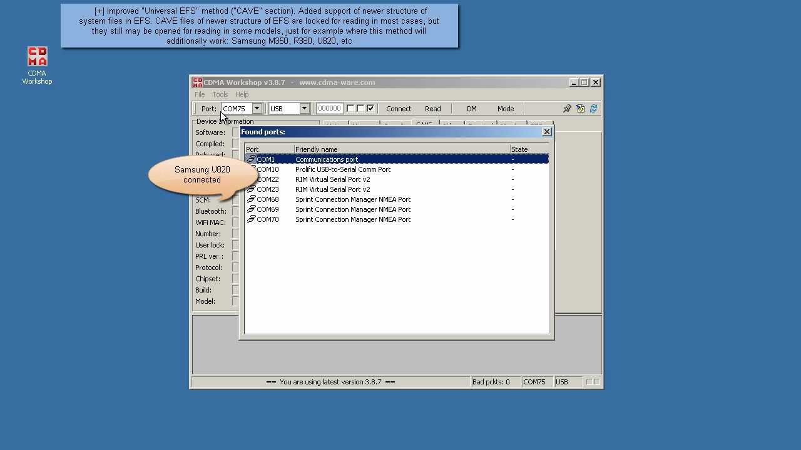The width and height of the screenshot is (801, 450).
Task: Select the COM23 RIM Virtual Serial Port row
Action: pos(397,189)
